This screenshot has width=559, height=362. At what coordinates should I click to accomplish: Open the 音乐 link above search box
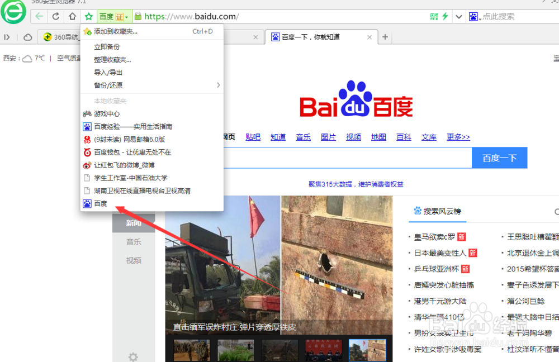tap(303, 137)
